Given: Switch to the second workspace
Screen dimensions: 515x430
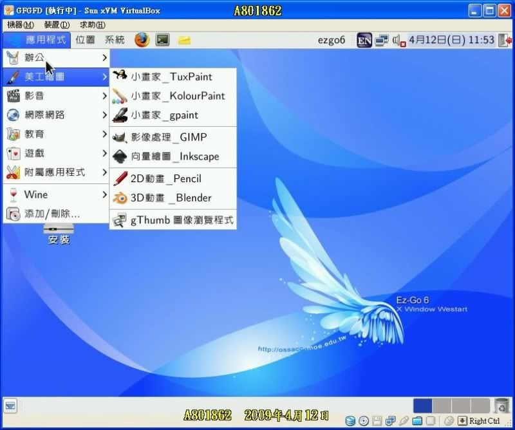Looking at the screenshot, I should click(x=442, y=406).
